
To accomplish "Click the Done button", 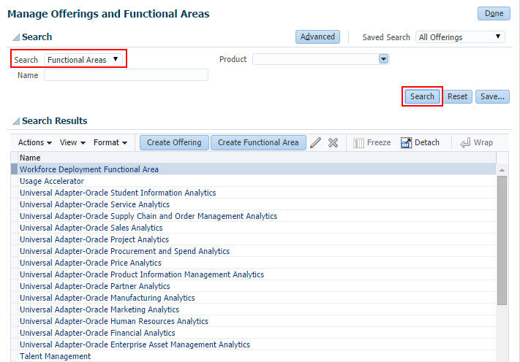I will 494,14.
